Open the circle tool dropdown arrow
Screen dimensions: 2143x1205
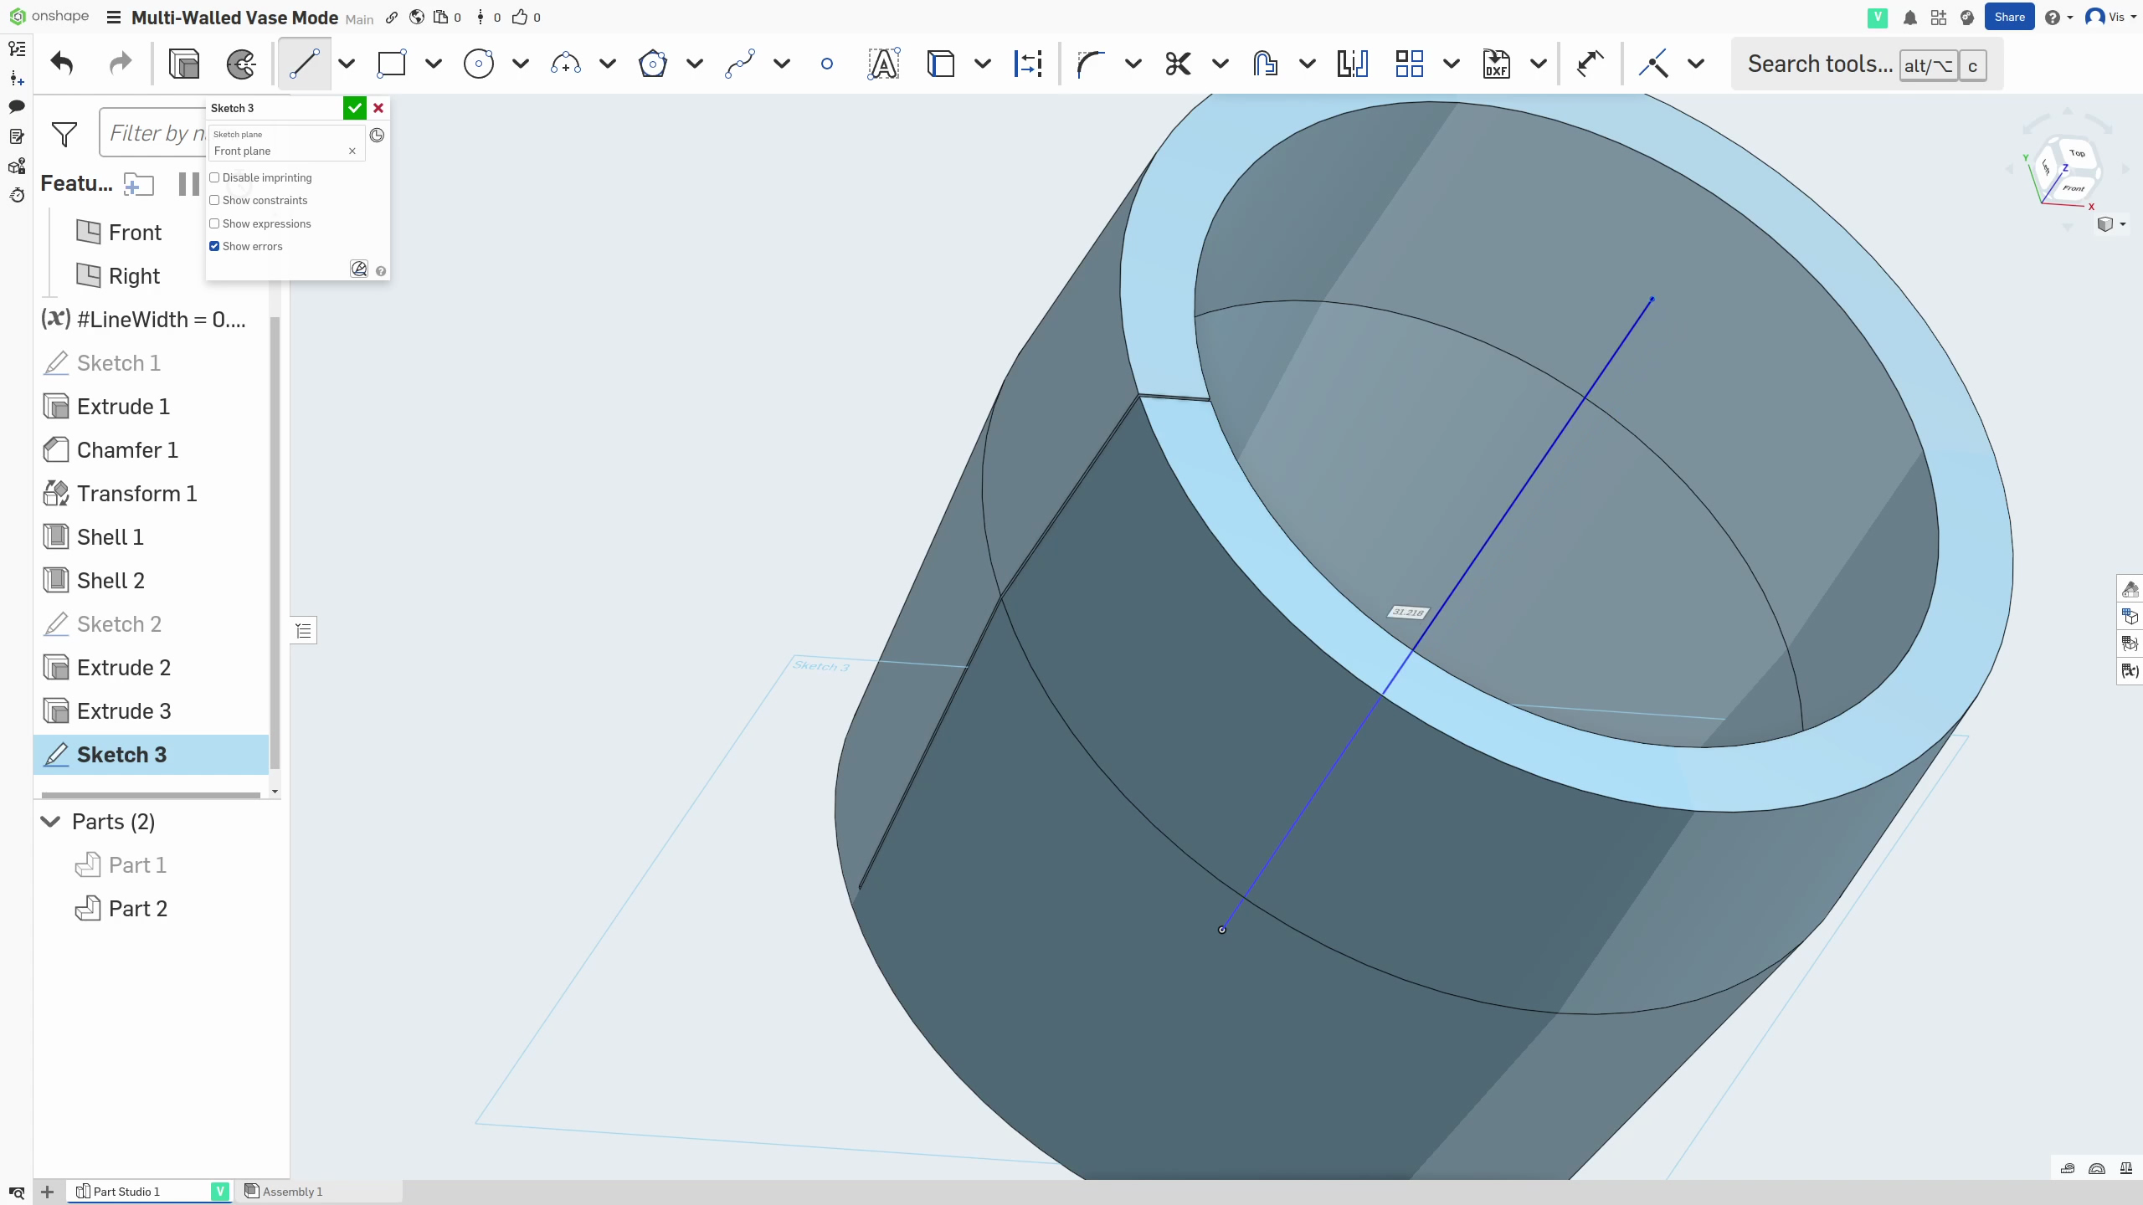(521, 64)
